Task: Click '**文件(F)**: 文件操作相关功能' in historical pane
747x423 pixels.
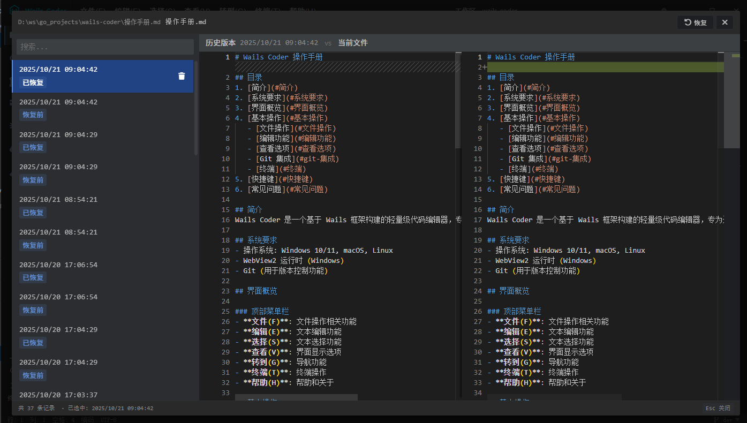Action: click(300, 322)
